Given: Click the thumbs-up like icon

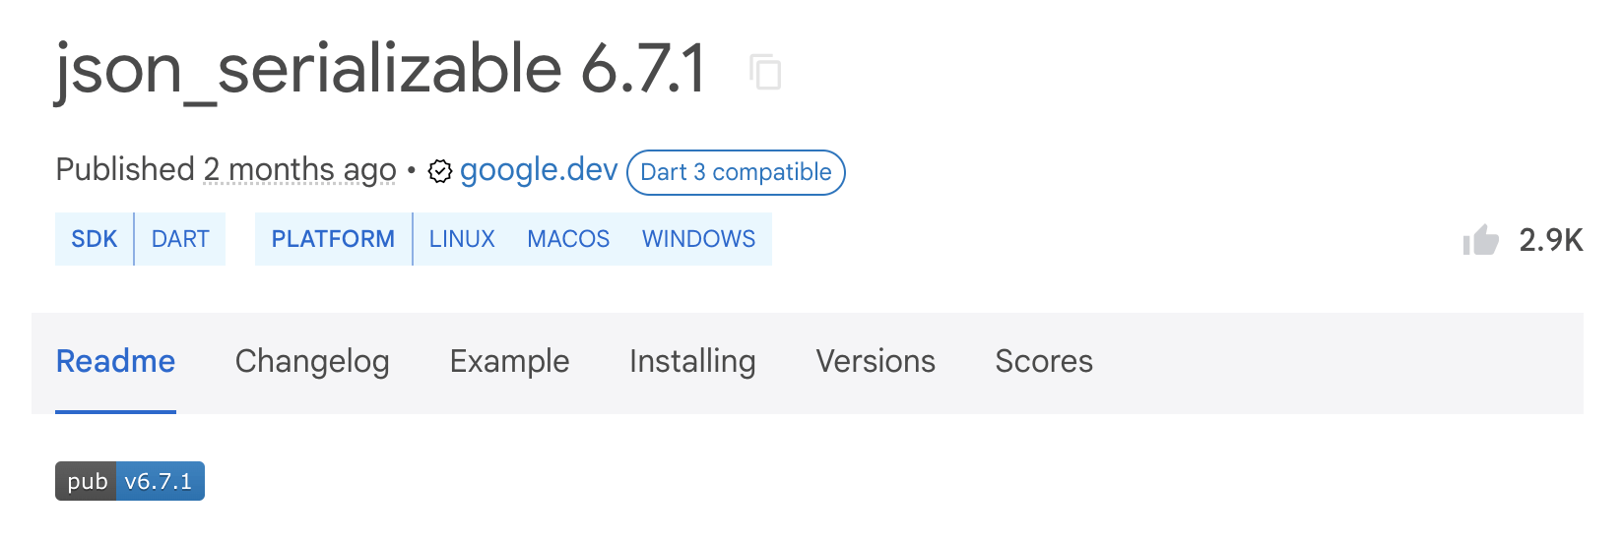Looking at the screenshot, I should coord(1480,240).
